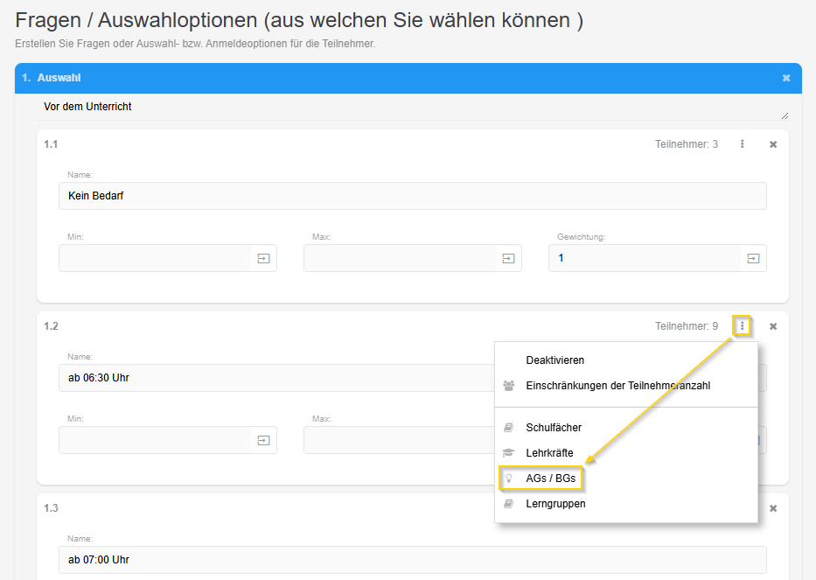Delete option 1.2 using the X icon
This screenshot has height=580, width=816.
coord(773,326)
